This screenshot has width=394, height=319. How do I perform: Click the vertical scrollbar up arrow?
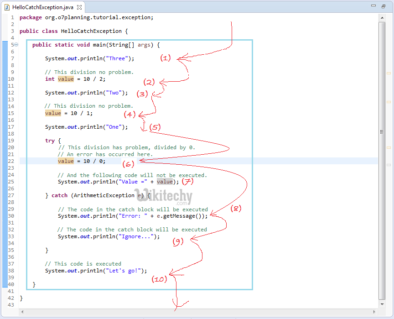click(x=382, y=18)
